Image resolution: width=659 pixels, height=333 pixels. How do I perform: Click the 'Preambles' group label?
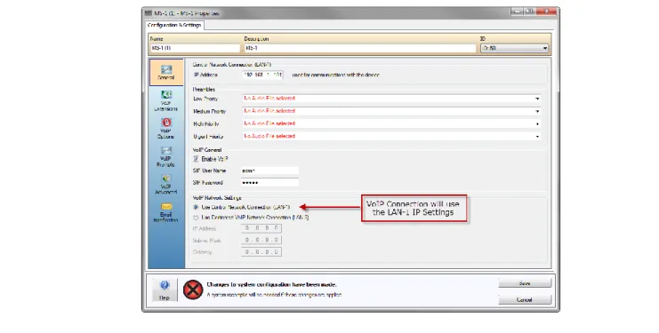pyautogui.click(x=204, y=90)
